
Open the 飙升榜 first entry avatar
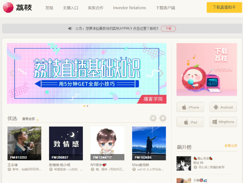[x=184, y=163]
